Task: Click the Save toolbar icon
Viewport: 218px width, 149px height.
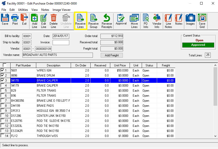Action: (x=5, y=20)
